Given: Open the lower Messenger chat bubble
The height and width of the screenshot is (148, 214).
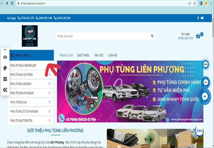Looking at the screenshot, I should pyautogui.click(x=205, y=96).
